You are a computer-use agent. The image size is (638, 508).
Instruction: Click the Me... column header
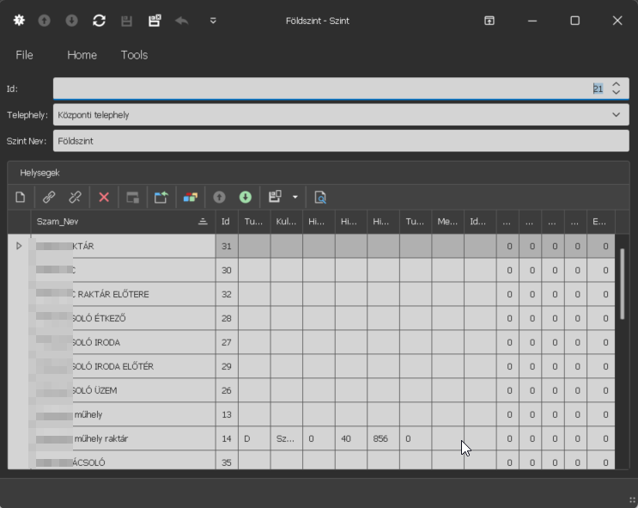[447, 222]
